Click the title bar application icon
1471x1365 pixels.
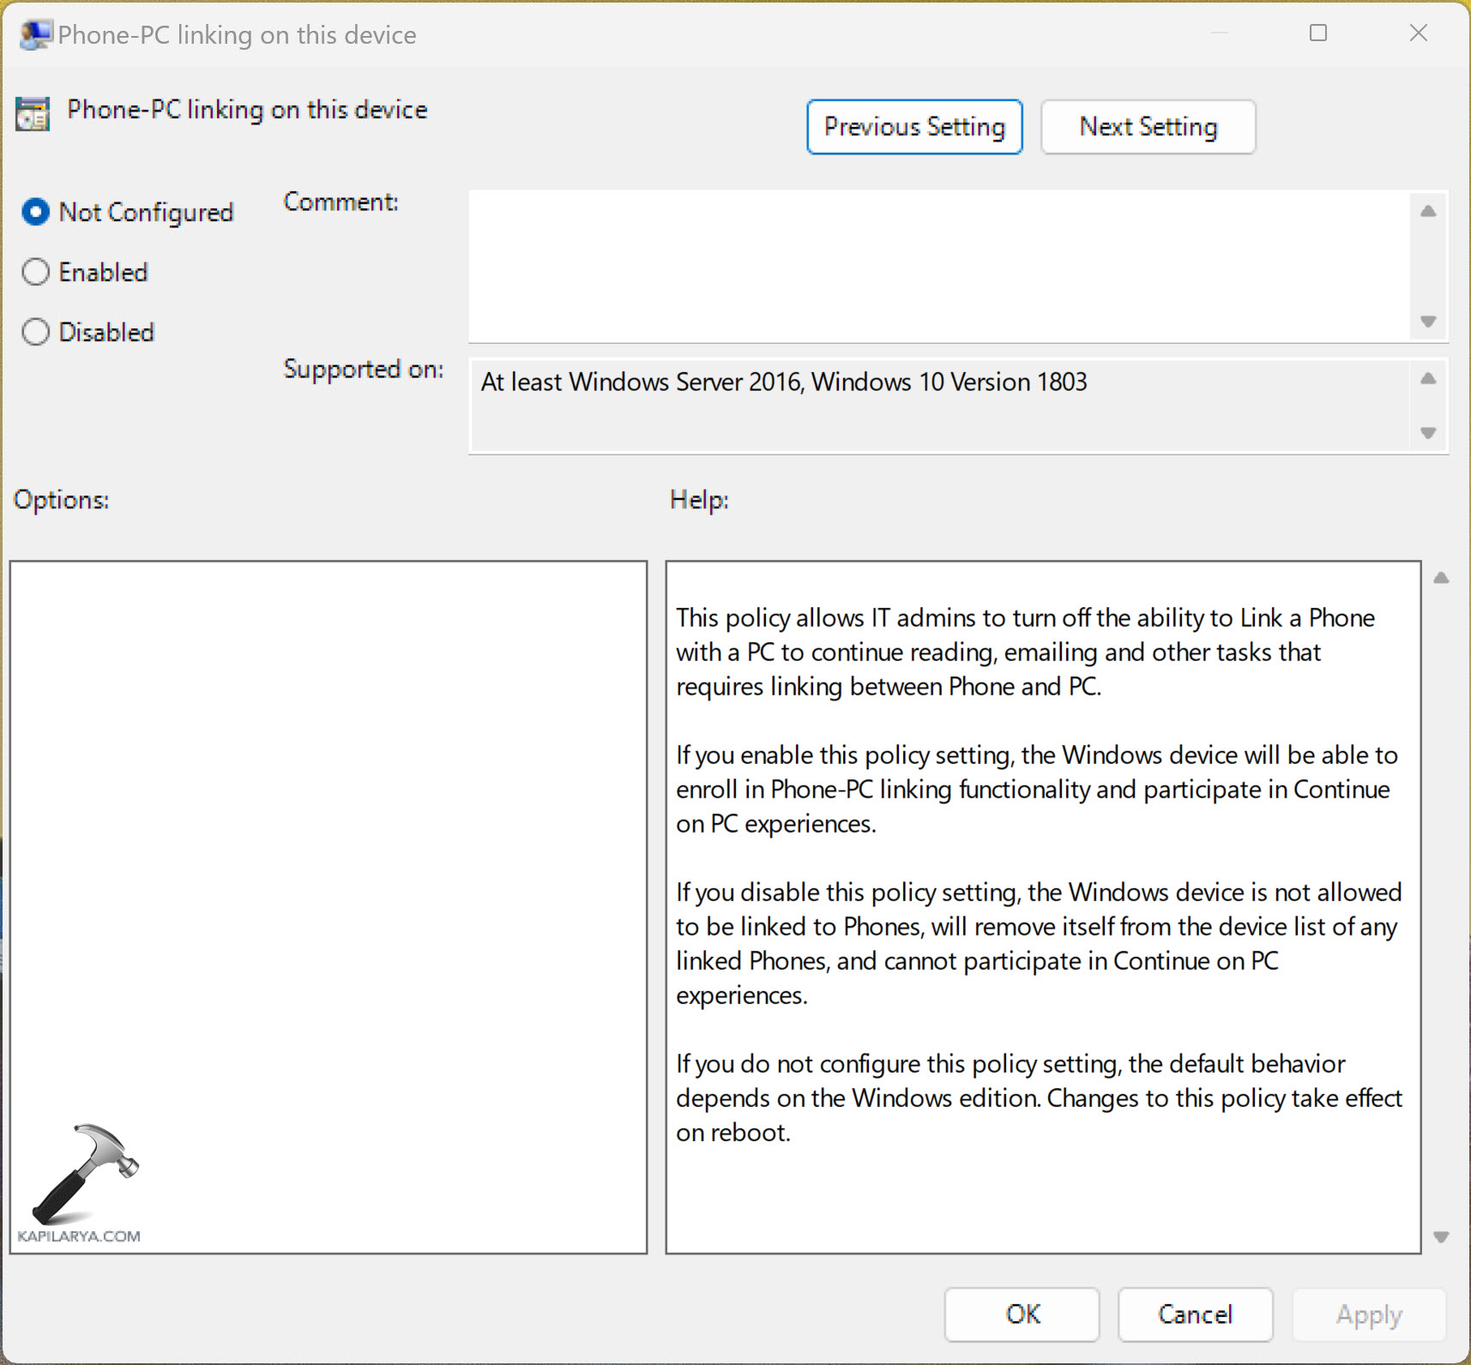35,35
